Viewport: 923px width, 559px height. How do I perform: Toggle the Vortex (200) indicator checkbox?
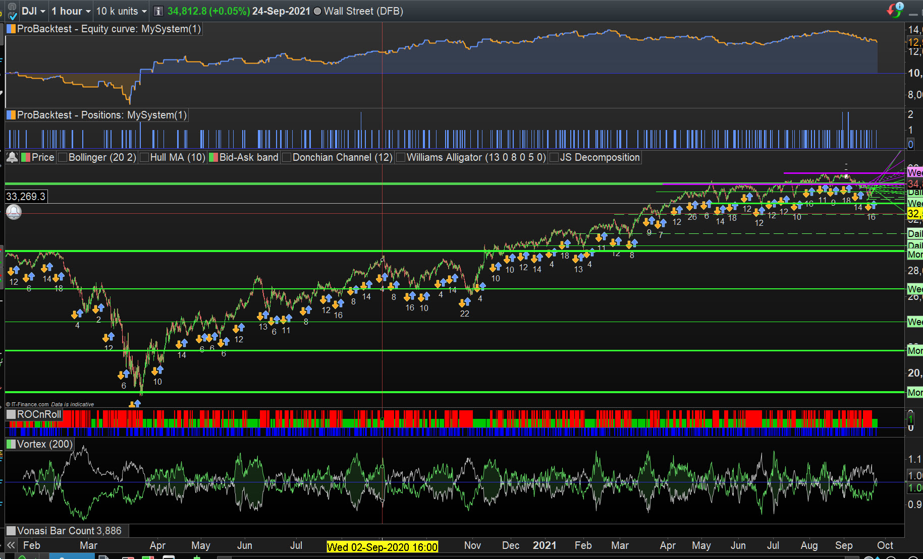pyautogui.click(x=11, y=444)
